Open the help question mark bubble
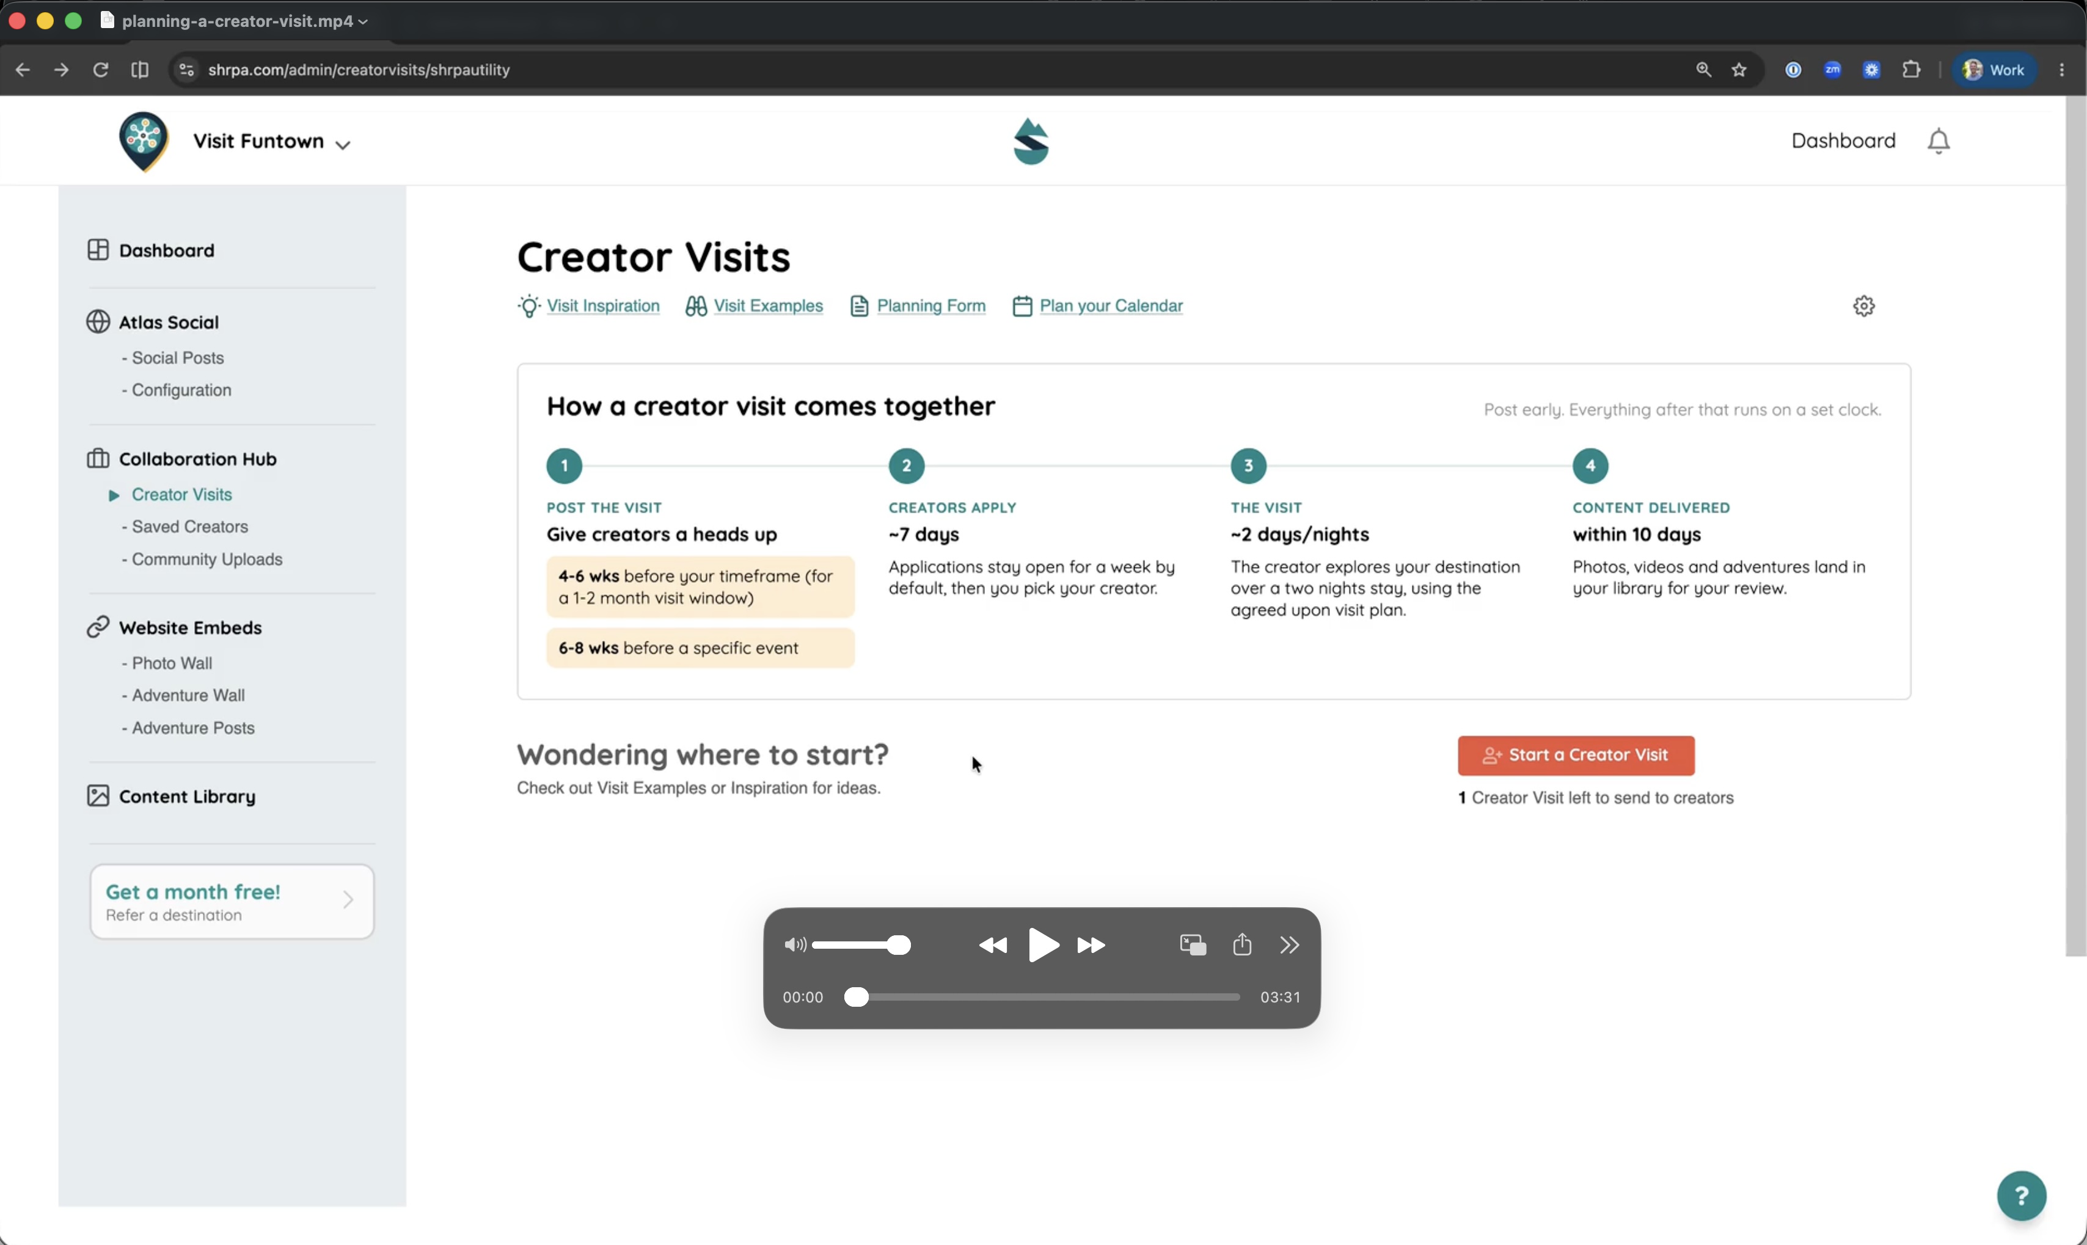This screenshot has width=2087, height=1245. [x=2022, y=1196]
